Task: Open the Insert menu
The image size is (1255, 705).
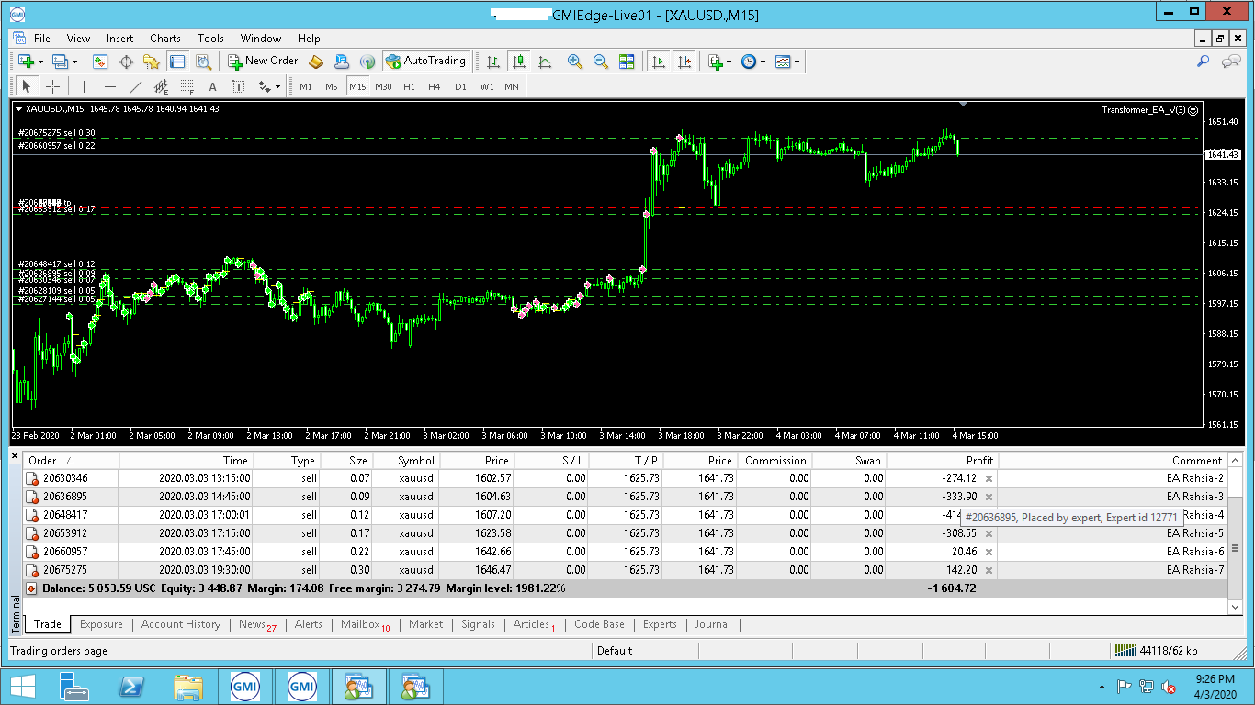Action: click(119, 39)
